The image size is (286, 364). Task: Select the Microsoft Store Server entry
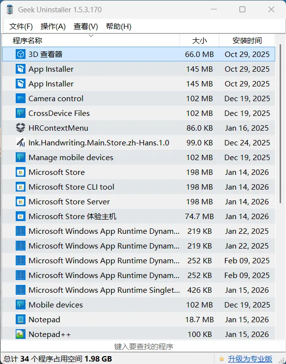click(x=139, y=202)
